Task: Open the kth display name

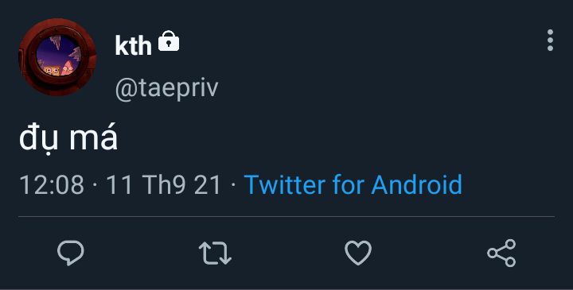Action: click(x=133, y=45)
